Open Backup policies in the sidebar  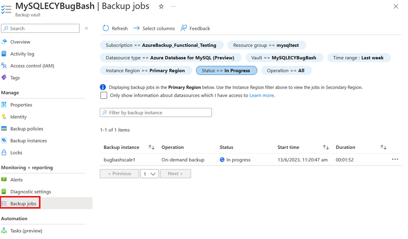pos(27,129)
